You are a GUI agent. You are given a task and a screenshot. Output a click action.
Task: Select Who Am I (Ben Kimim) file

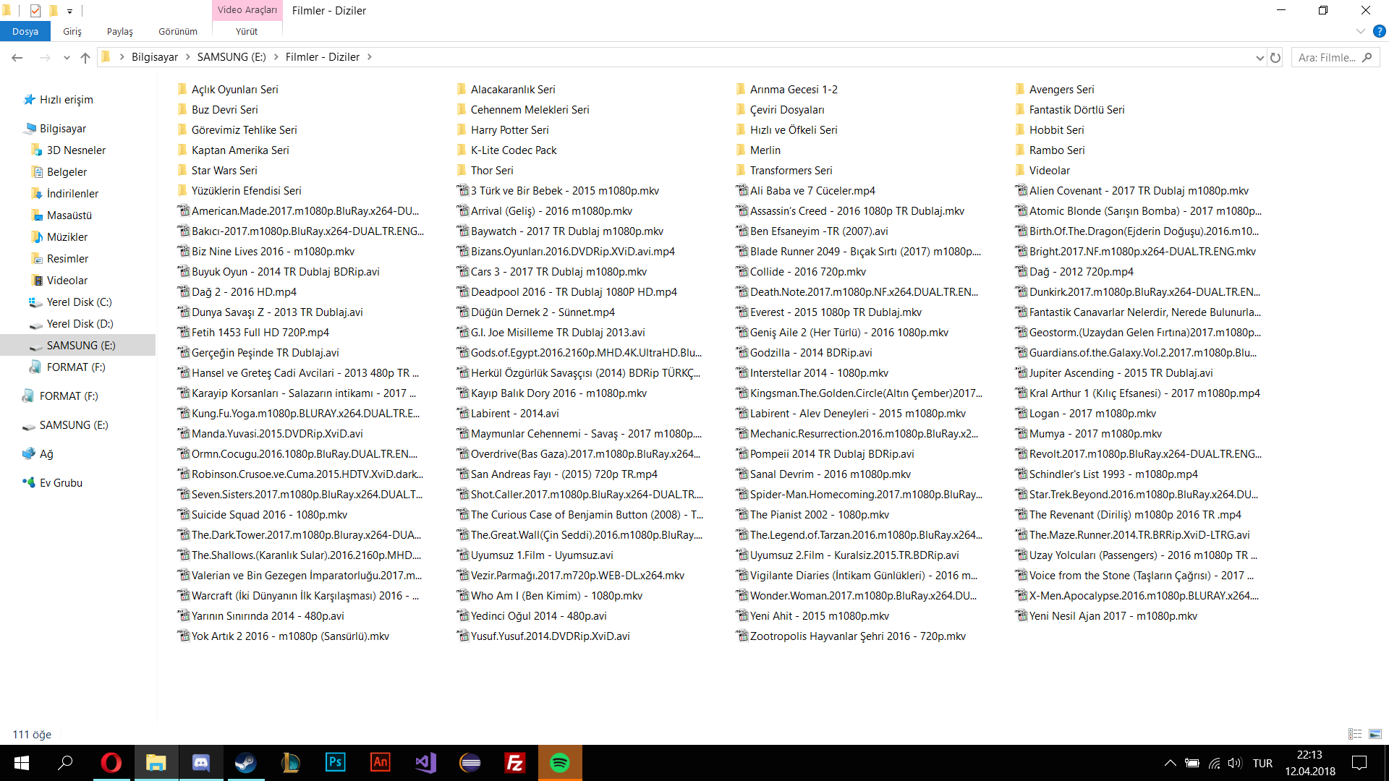pos(556,596)
